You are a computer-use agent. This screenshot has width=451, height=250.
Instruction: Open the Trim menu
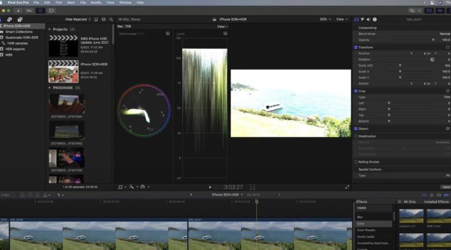58,2
